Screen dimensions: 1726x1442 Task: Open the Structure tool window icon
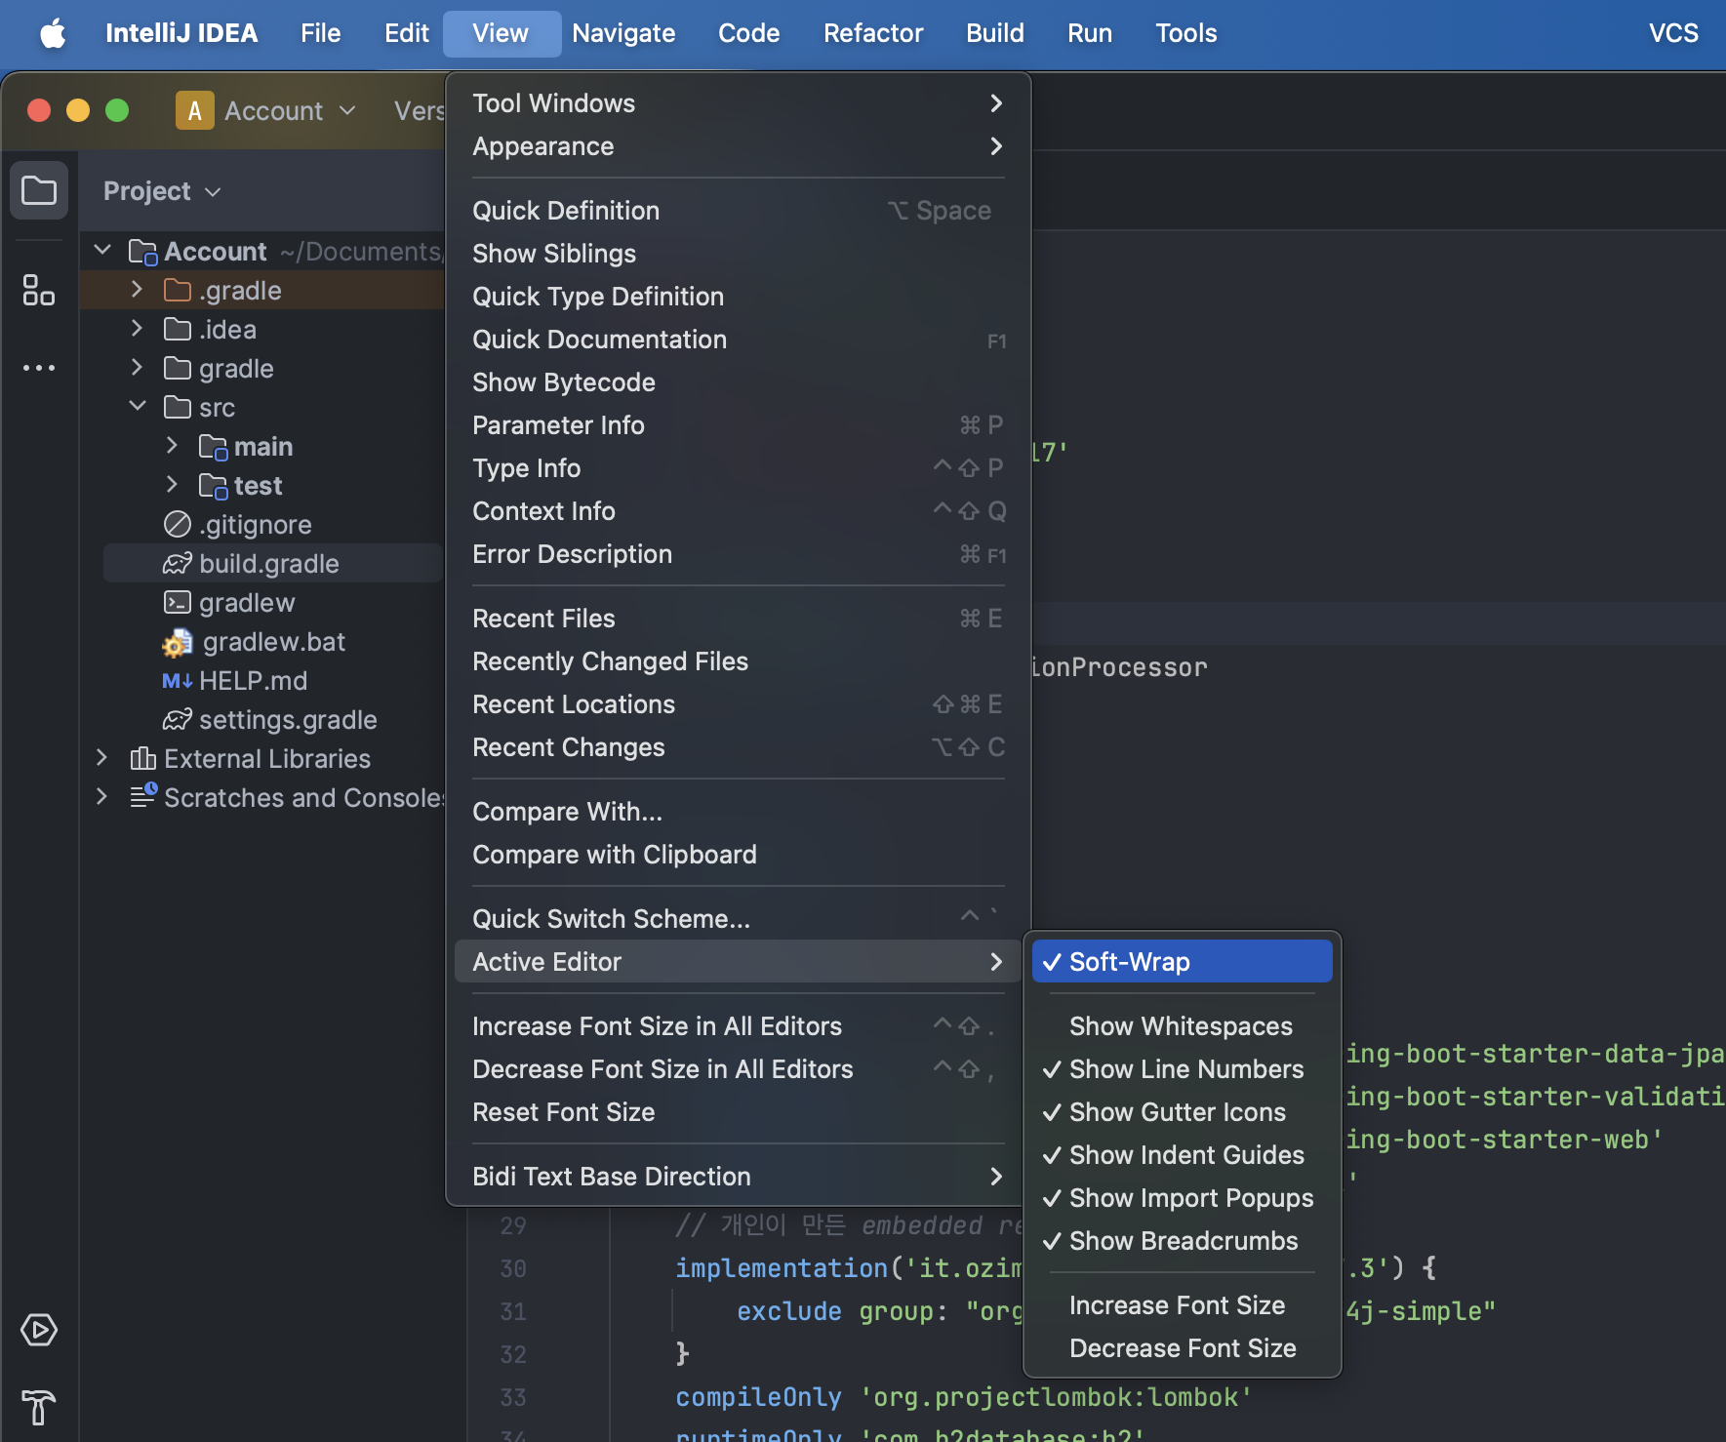tap(39, 290)
